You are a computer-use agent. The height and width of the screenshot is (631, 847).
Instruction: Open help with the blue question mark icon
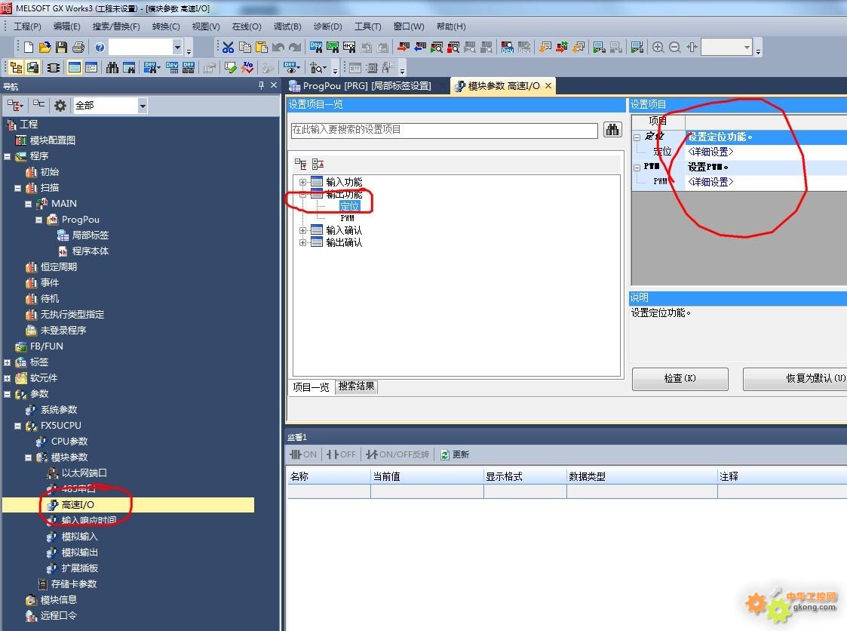tap(100, 48)
